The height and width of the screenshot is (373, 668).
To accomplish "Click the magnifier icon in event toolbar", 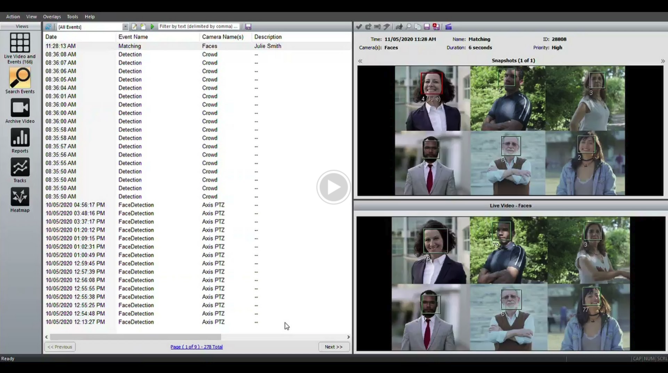I will (x=408, y=27).
